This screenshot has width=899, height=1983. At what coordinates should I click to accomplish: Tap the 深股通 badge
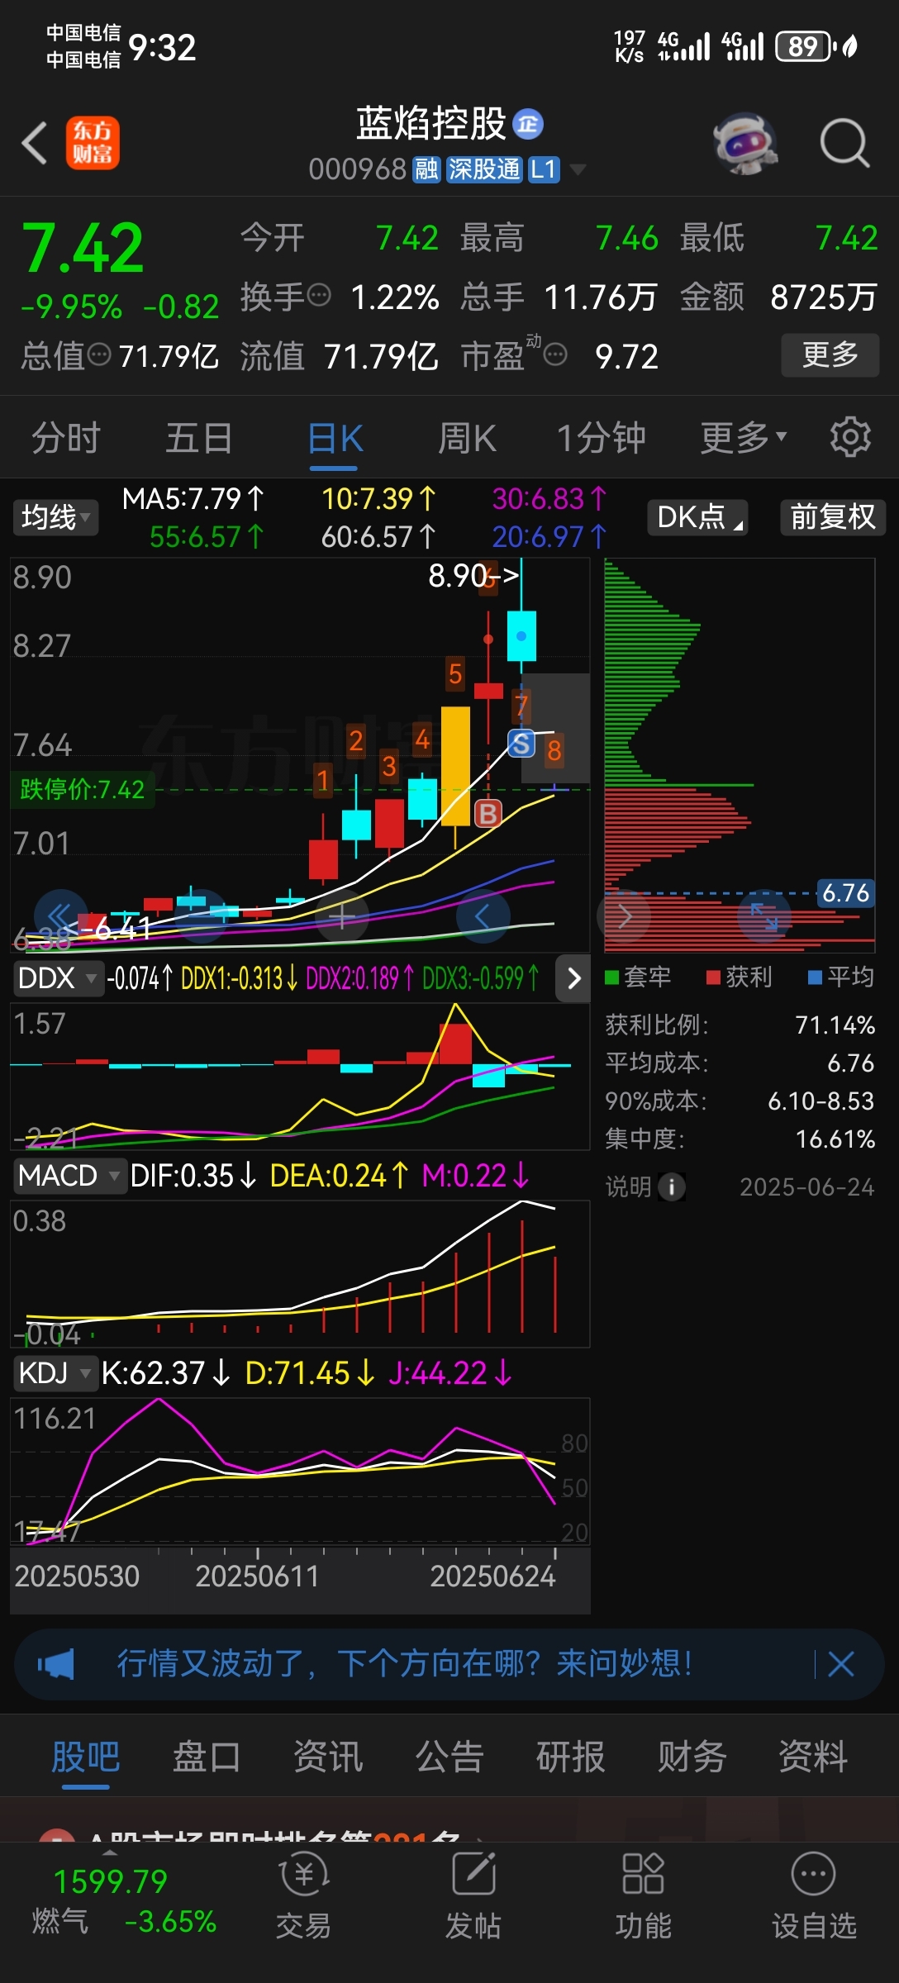(484, 169)
